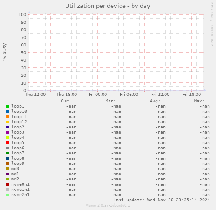
Task: Click the dark green loop7 swatch
Action: point(7,153)
